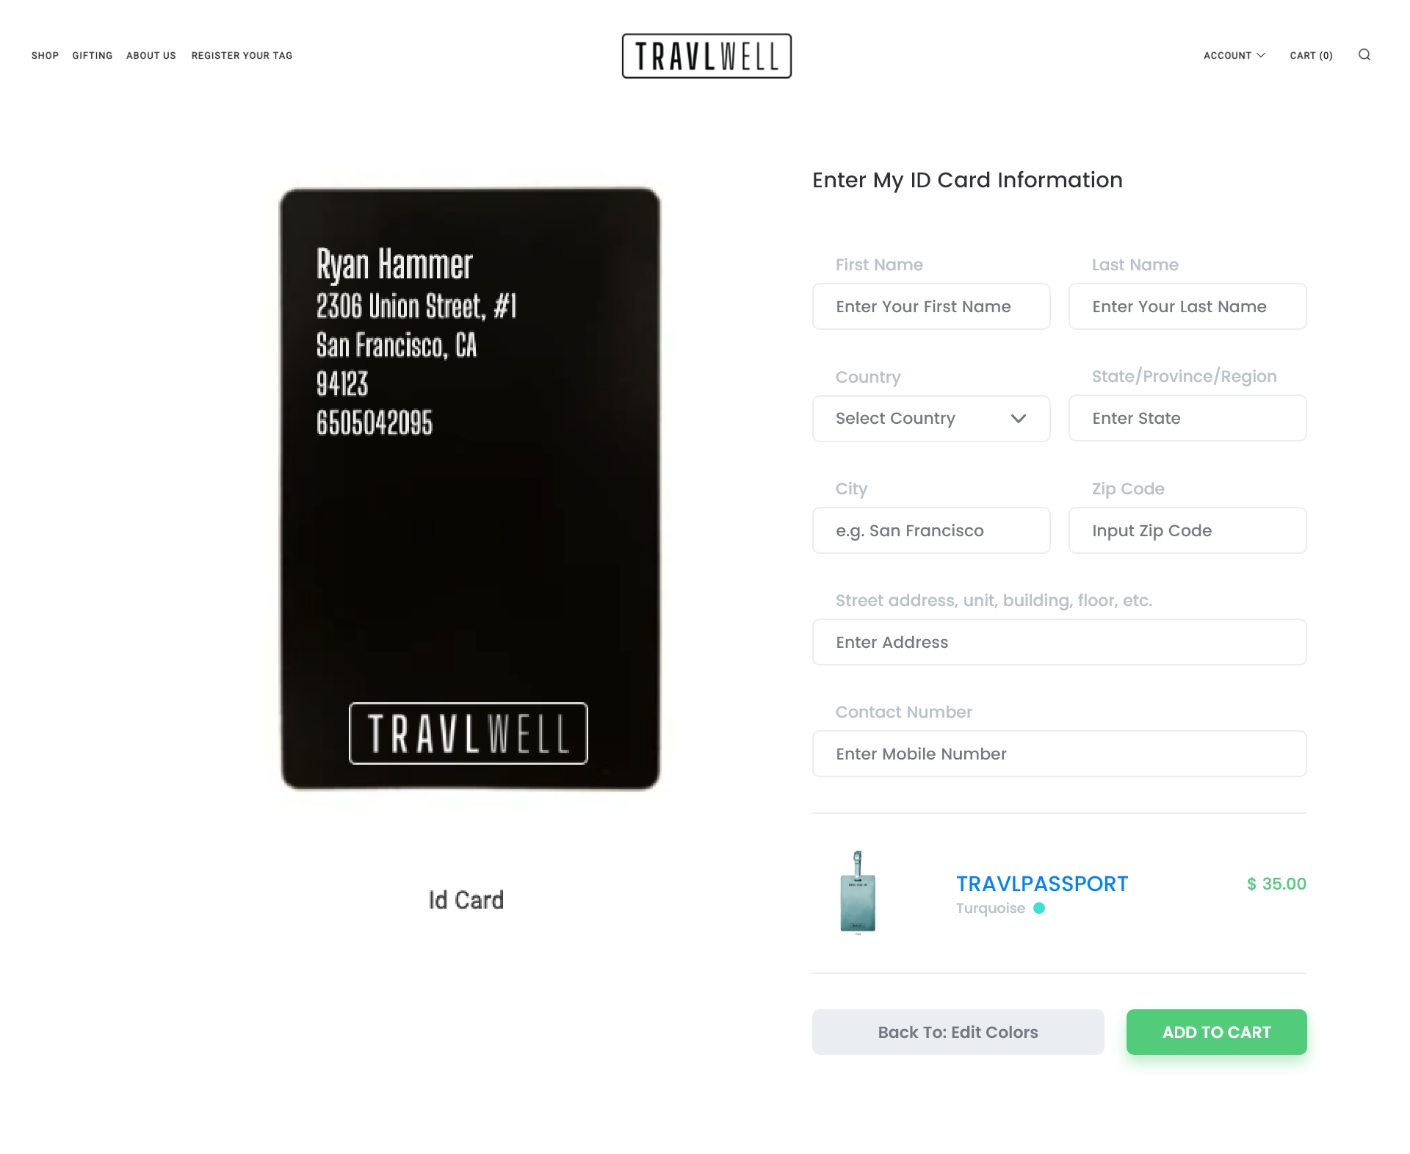Select the SHOP menu item
Viewport: 1410px width, 1154px height.
point(45,55)
